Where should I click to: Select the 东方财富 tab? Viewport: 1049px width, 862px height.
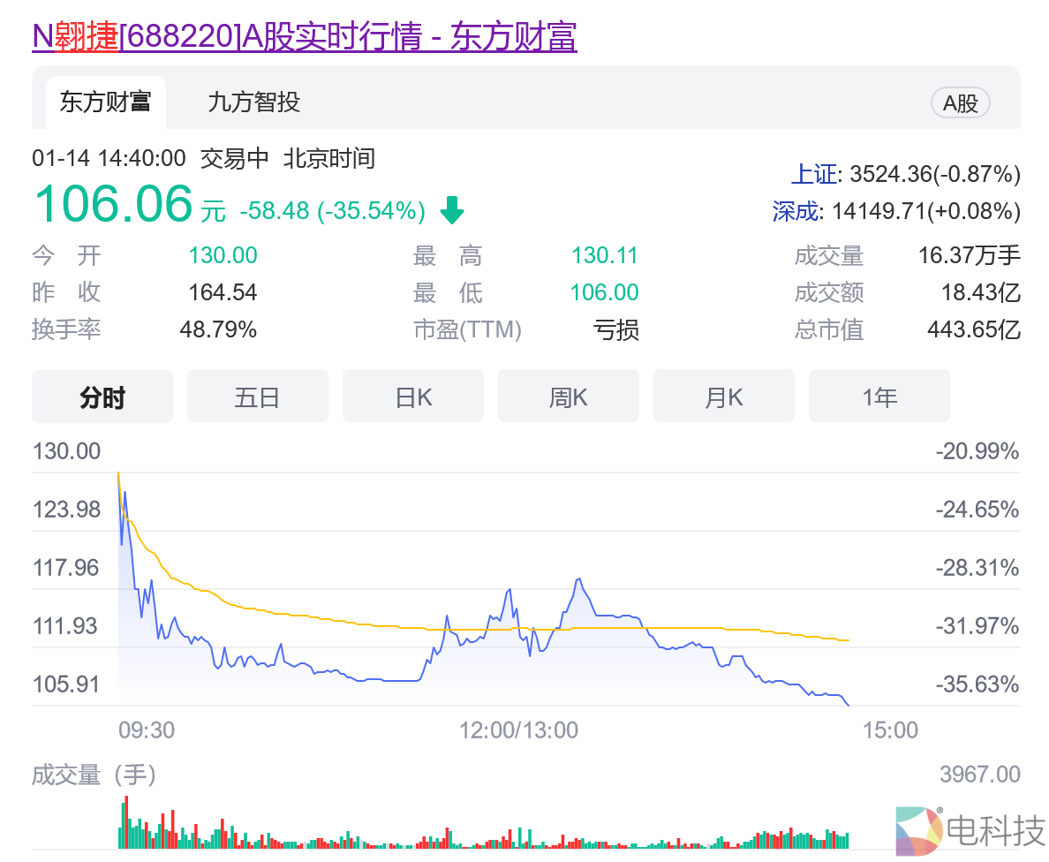point(106,102)
